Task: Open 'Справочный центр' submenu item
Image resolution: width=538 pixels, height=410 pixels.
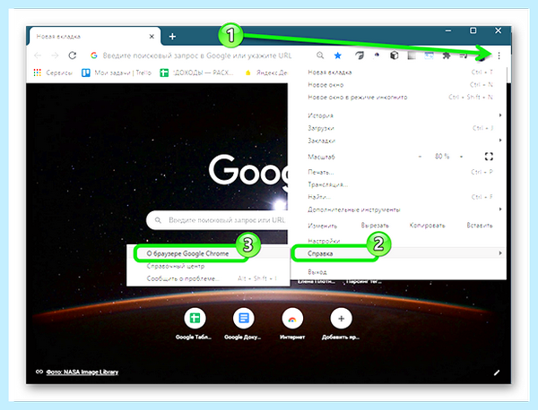Action: tap(207, 266)
